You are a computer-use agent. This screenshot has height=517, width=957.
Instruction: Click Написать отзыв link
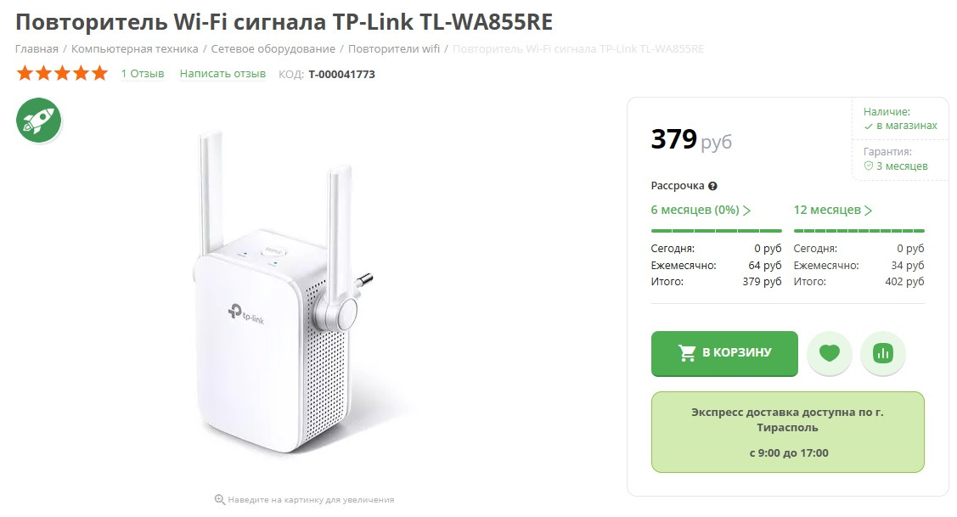click(x=222, y=74)
